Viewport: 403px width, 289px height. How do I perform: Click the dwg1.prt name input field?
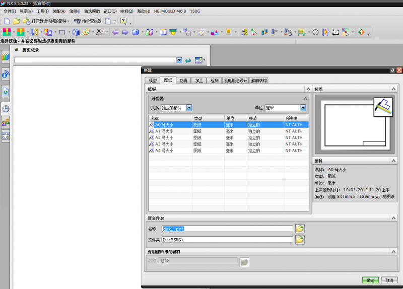click(228, 229)
